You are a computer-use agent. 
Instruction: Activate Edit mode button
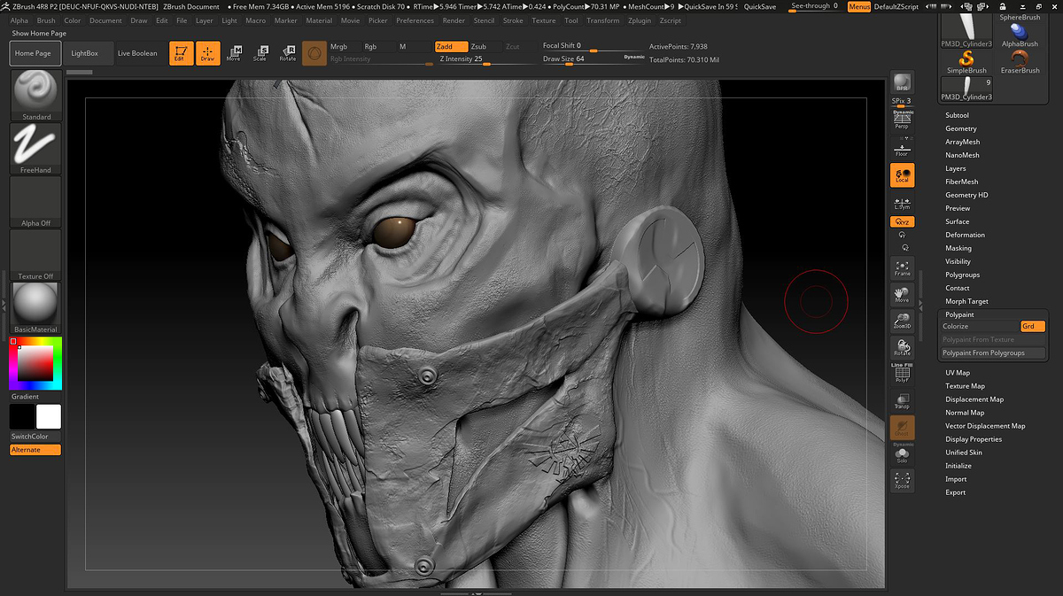181,53
